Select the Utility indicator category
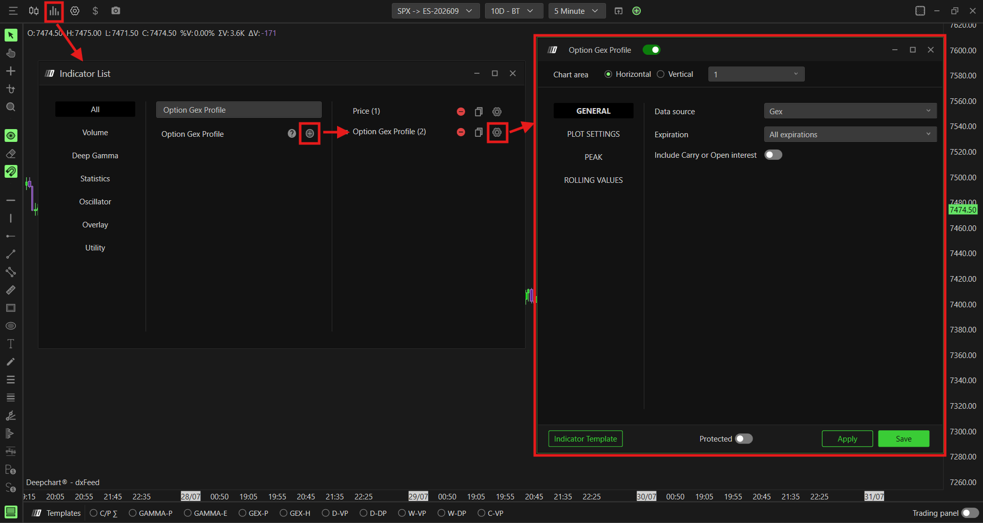Viewport: 983px width, 523px height. point(95,247)
